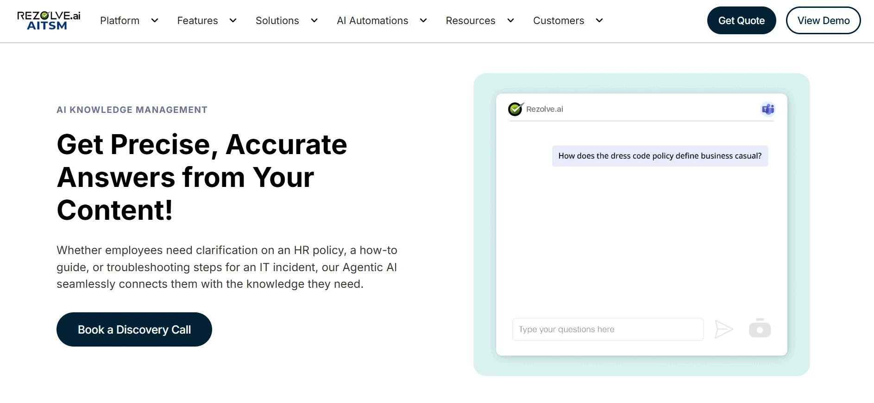The width and height of the screenshot is (874, 403).
Task: Expand the Resources dropdown chevron
Action: [510, 20]
